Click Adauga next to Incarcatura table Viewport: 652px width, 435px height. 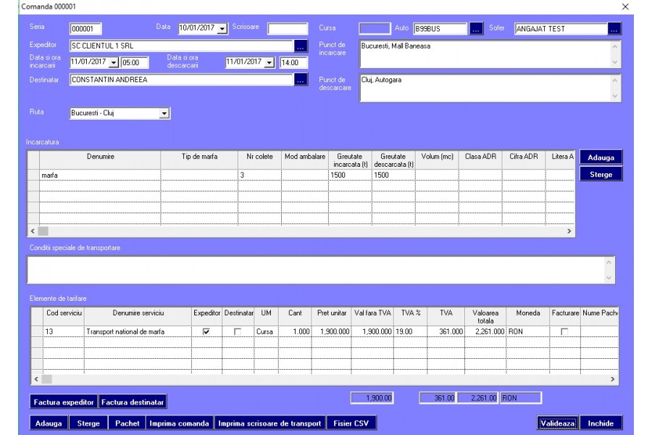tap(601, 157)
